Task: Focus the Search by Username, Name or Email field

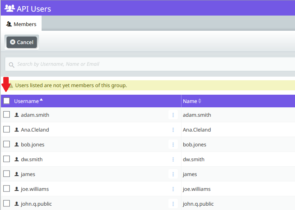Action: [x=150, y=64]
